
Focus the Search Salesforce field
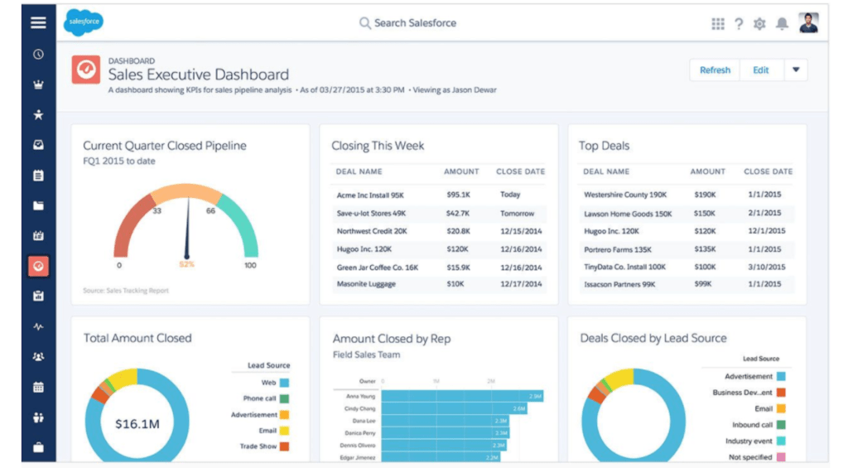click(x=414, y=23)
